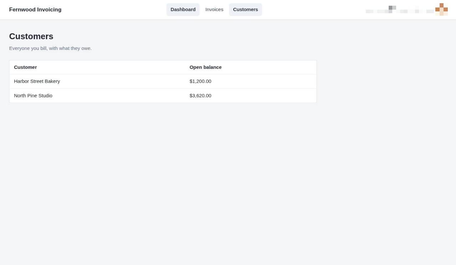
Task: Click the 'Everyone you bill' subtitle text
Action: [x=50, y=48]
